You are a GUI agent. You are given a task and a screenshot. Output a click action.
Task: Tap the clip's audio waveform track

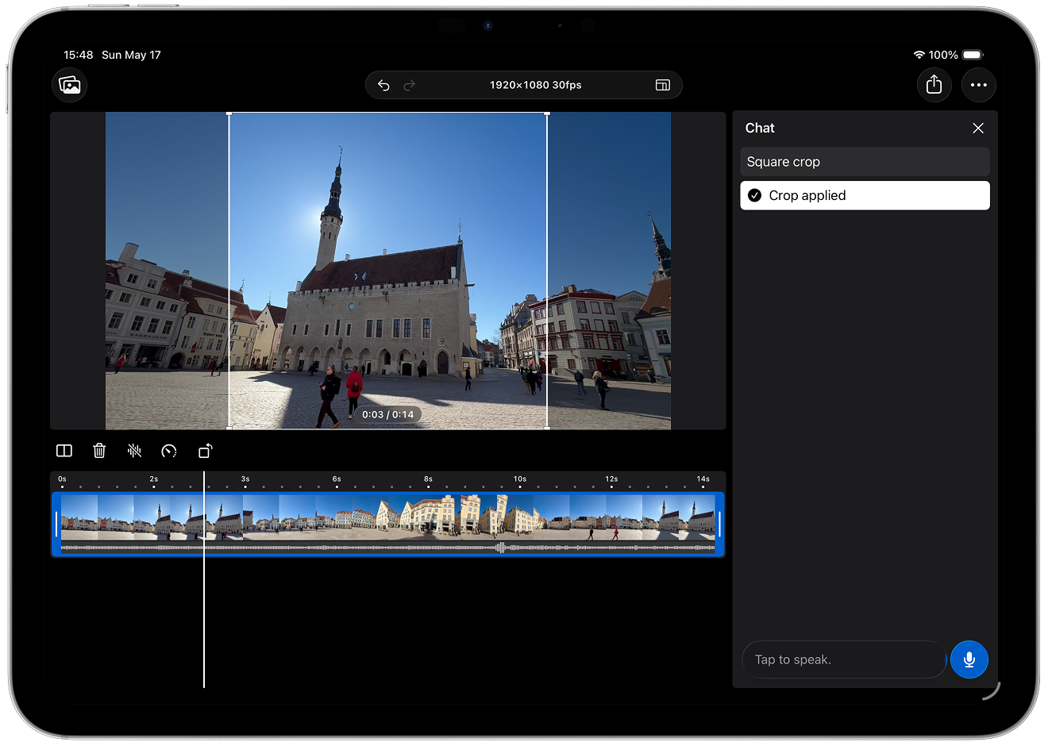point(388,548)
